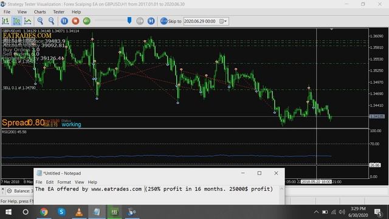Click the 2018.05.22 18:00 crosshair date label
This screenshot has width=389, height=219.
[316, 182]
